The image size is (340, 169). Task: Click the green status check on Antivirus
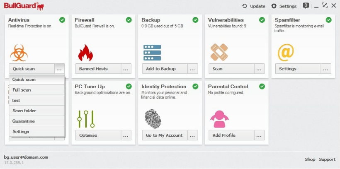tap(62, 20)
